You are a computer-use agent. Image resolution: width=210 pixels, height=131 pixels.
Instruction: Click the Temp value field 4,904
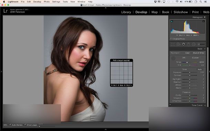point(201,62)
